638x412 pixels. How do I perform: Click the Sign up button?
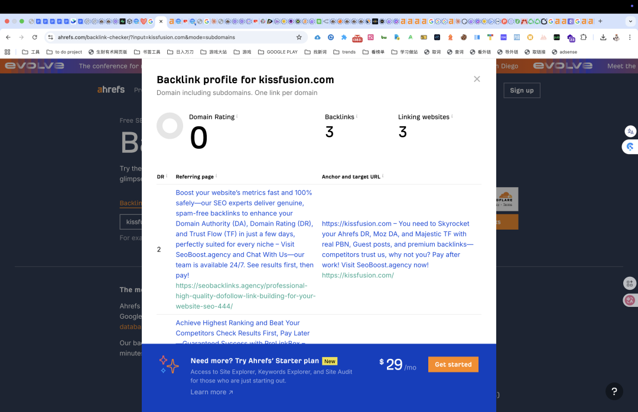pos(522,90)
